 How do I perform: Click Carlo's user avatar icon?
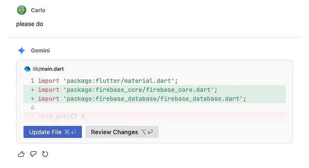click(22, 10)
